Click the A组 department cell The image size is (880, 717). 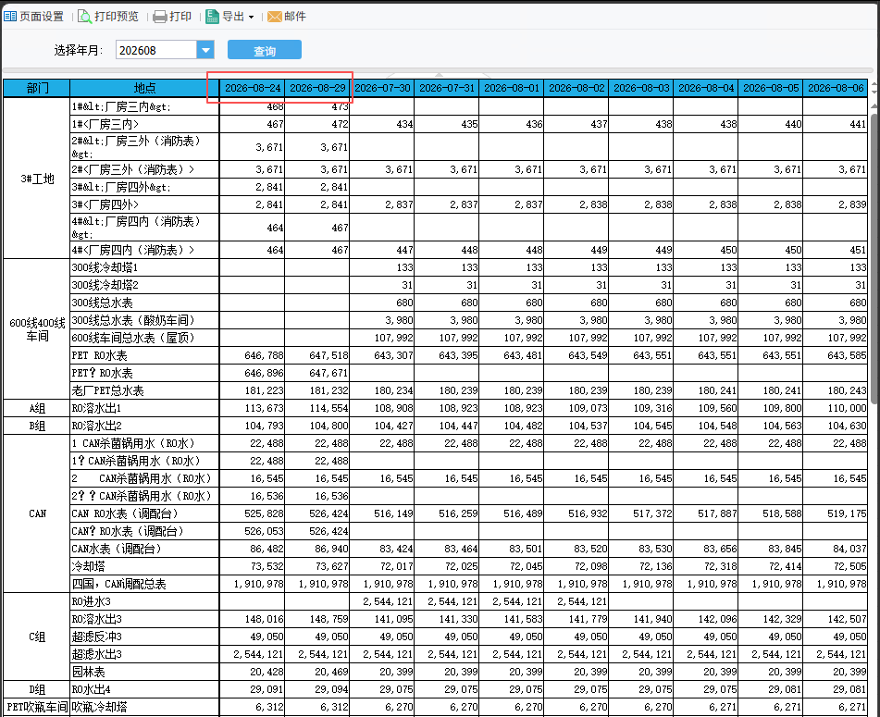coord(37,408)
